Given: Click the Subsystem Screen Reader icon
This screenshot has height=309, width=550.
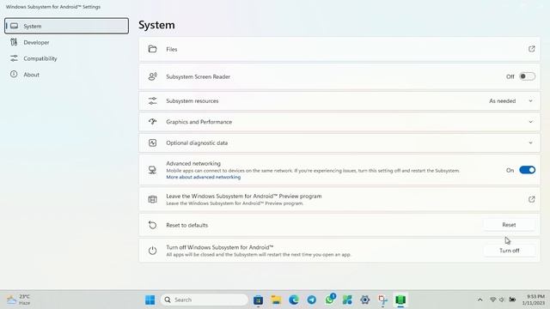Looking at the screenshot, I should pos(152,76).
